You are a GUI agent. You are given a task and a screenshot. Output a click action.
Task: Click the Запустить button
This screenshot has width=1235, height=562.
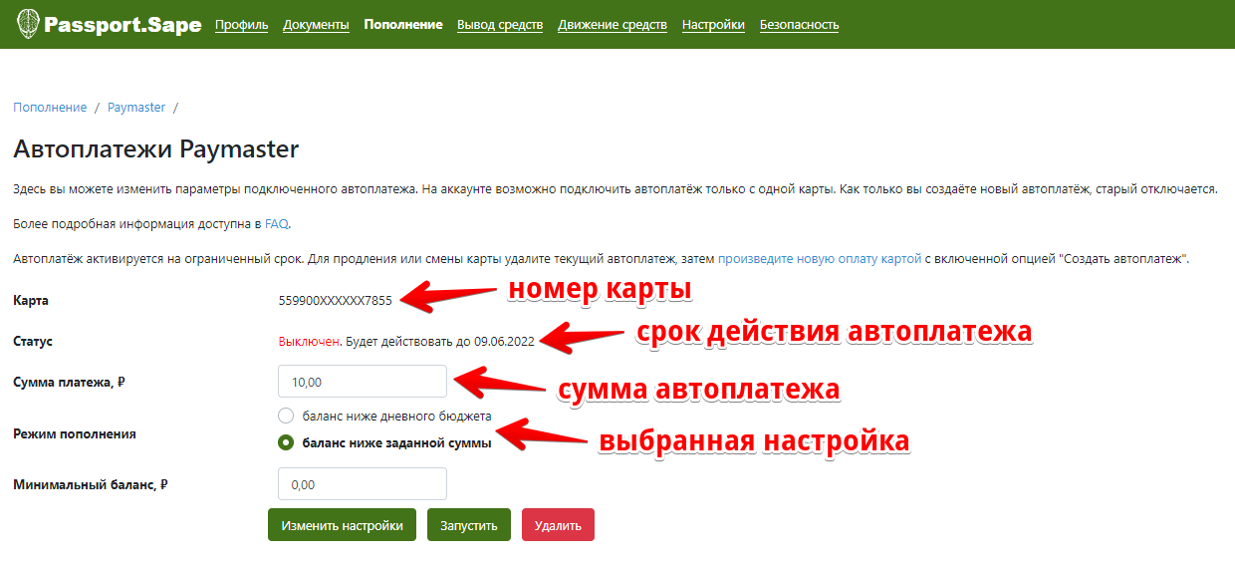coord(469,525)
